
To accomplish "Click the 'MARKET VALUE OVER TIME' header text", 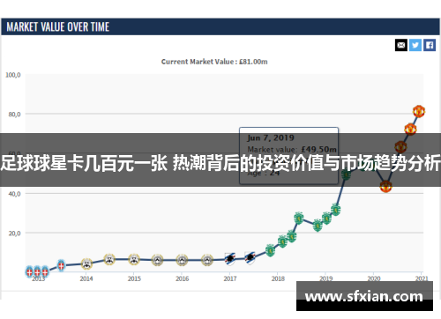I will pyautogui.click(x=58, y=27).
